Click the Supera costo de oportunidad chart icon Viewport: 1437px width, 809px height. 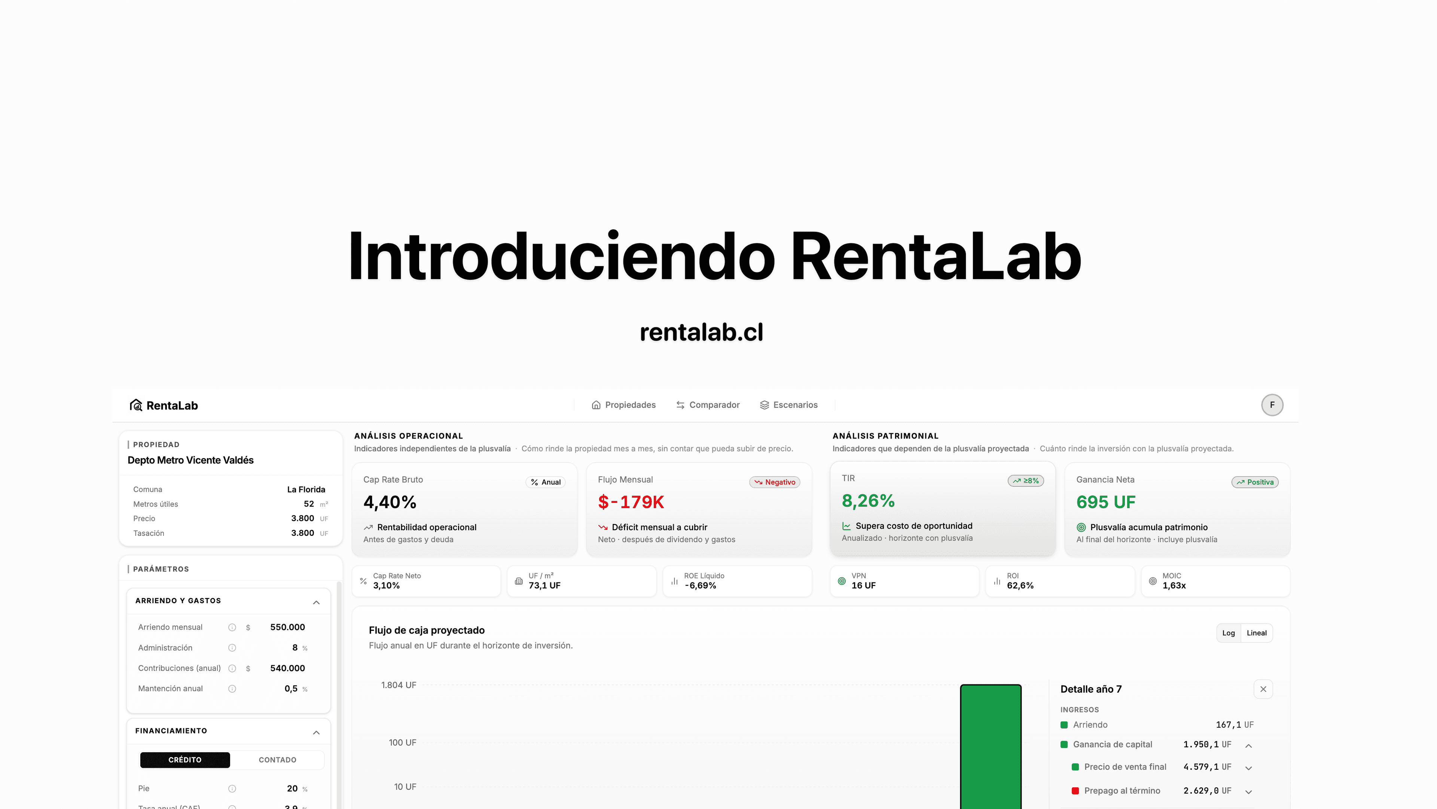coord(846,526)
